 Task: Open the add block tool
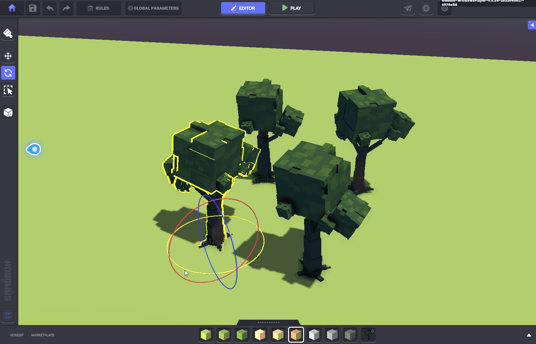click(x=8, y=113)
